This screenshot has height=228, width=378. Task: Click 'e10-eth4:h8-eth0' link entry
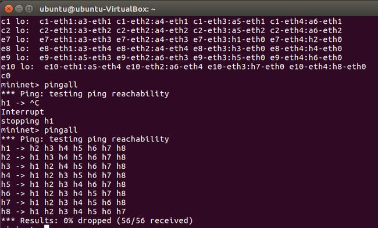327,67
